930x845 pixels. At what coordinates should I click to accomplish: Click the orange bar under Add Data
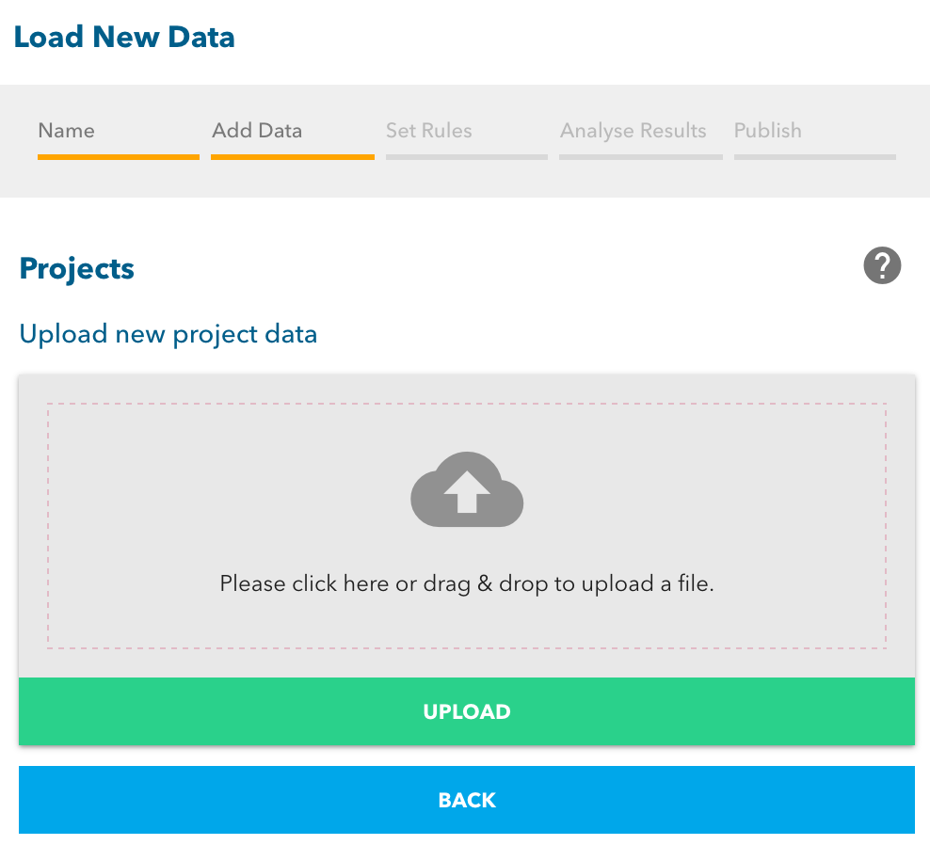[x=293, y=156]
